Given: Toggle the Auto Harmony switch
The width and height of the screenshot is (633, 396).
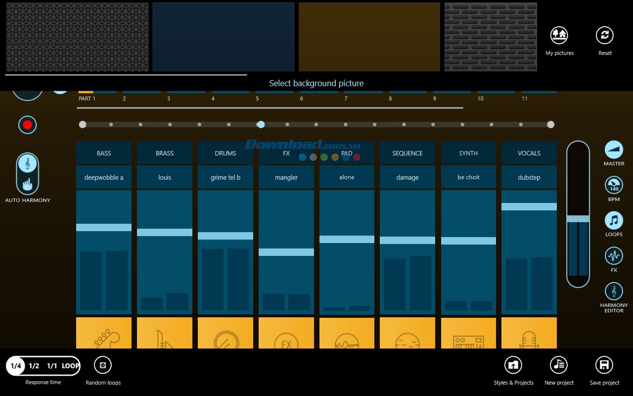Looking at the screenshot, I should [x=28, y=174].
